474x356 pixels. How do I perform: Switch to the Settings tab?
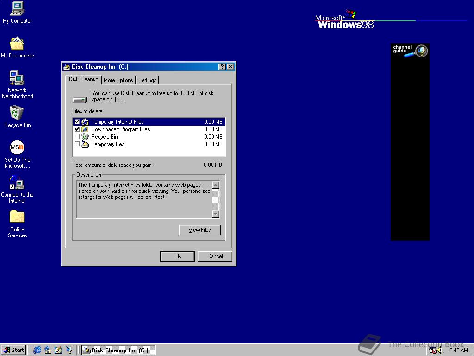pos(147,80)
